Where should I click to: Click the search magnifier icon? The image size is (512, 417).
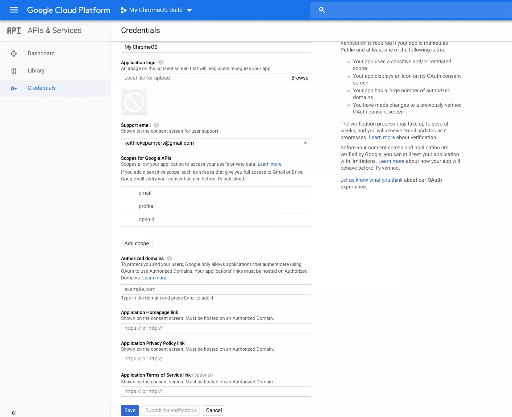click(322, 10)
